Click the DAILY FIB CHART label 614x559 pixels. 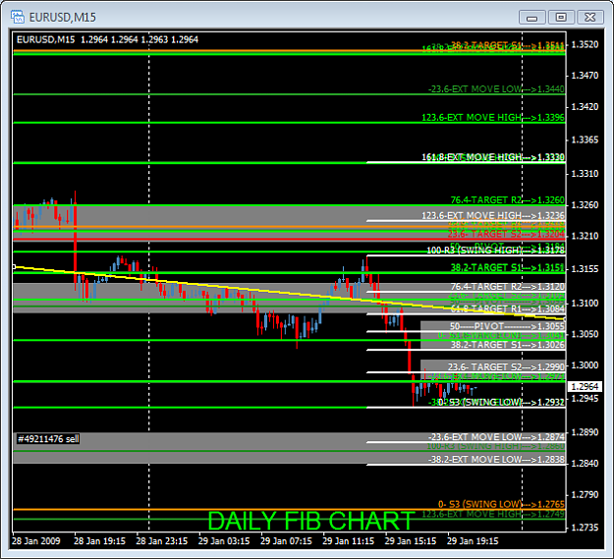pyautogui.click(x=310, y=521)
